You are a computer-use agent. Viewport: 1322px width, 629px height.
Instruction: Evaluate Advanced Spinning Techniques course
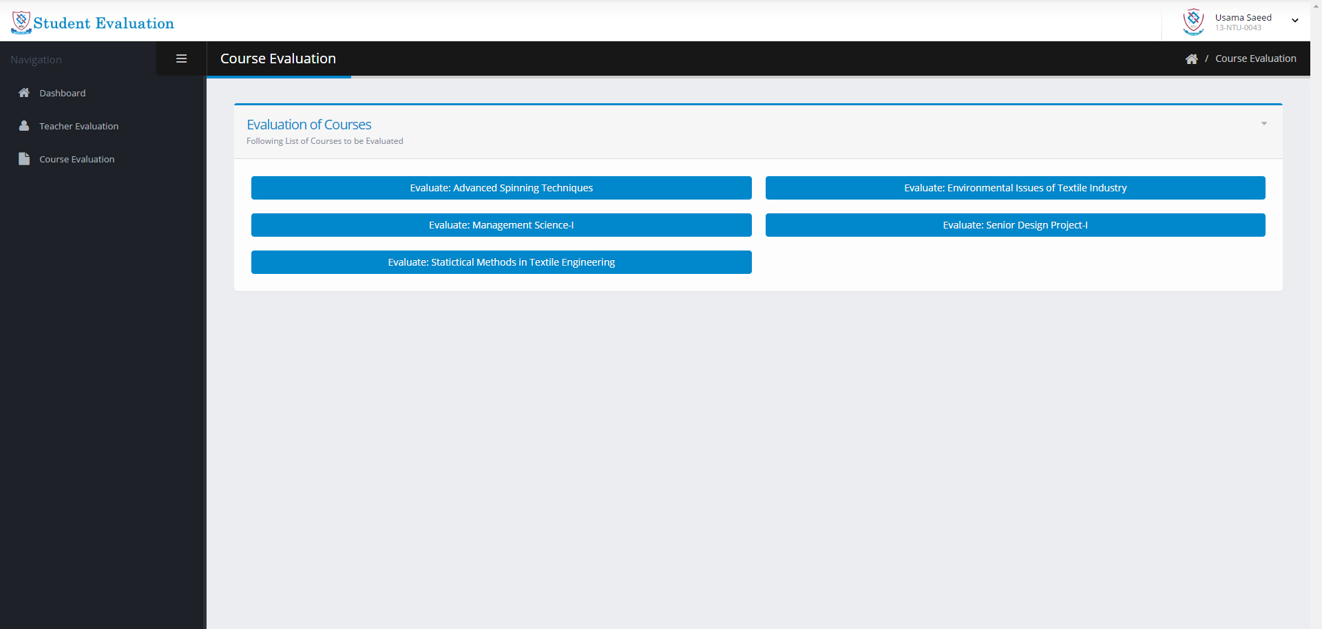point(501,188)
